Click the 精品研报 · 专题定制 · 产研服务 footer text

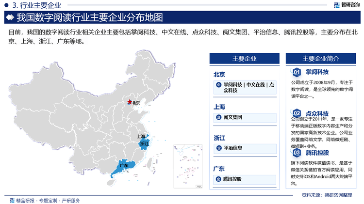coord(48,201)
